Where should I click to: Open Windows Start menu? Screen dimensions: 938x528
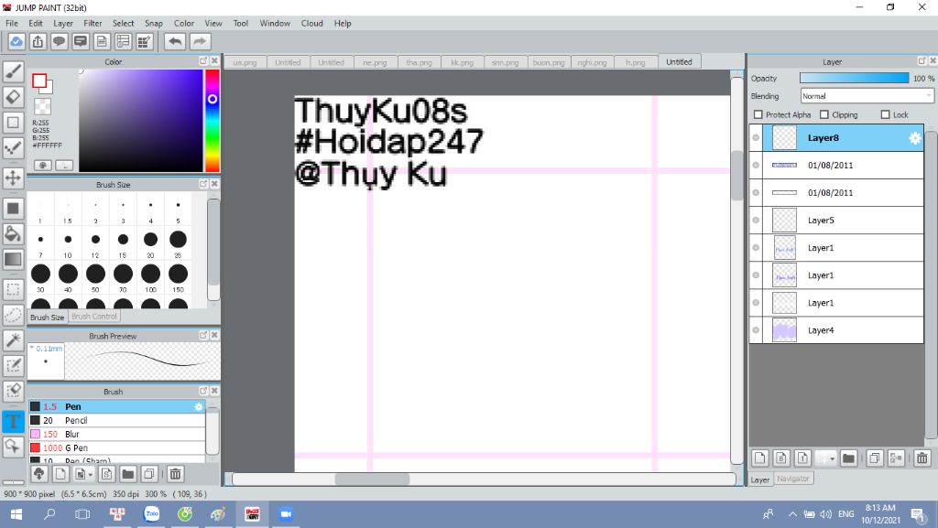point(16,513)
